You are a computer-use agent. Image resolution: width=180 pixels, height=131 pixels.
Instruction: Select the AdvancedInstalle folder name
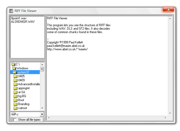click(29, 84)
